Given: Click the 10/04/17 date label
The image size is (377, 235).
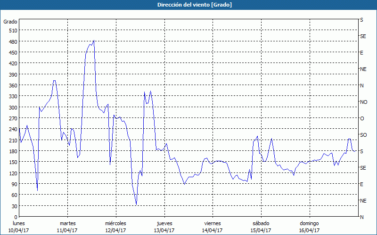Looking at the screenshot, I should click(19, 230).
